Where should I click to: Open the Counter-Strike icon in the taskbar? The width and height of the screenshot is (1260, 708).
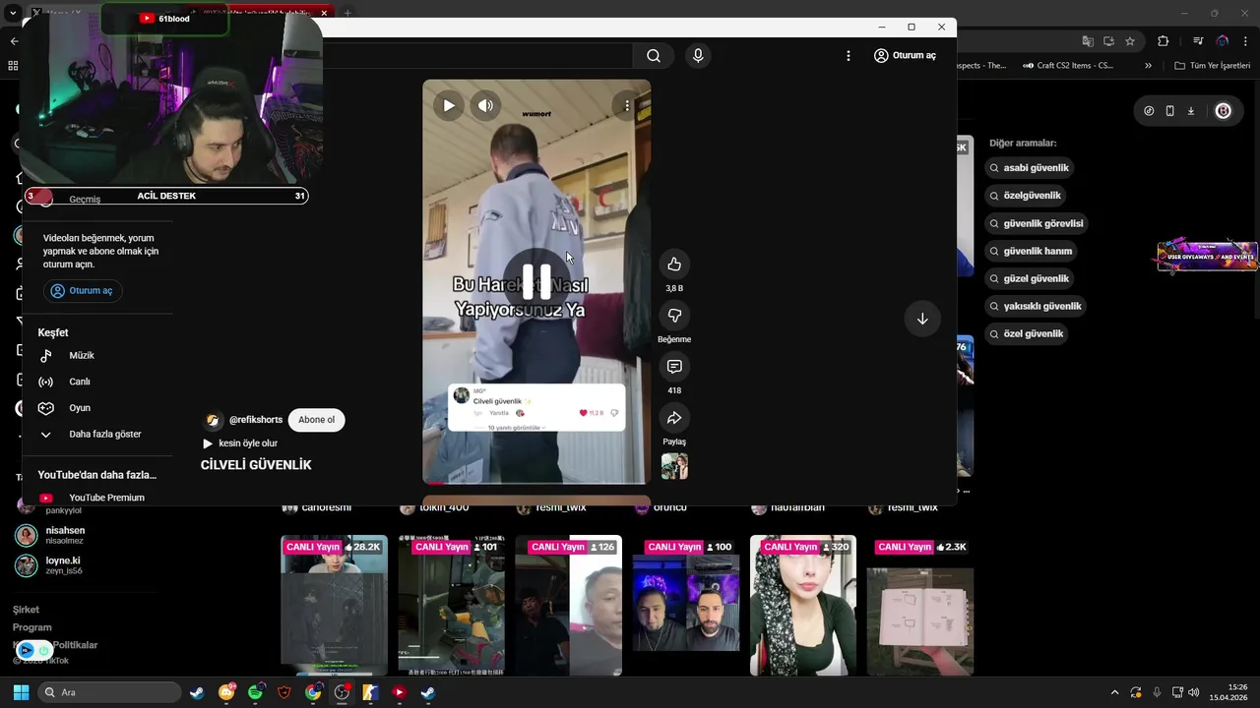[370, 692]
